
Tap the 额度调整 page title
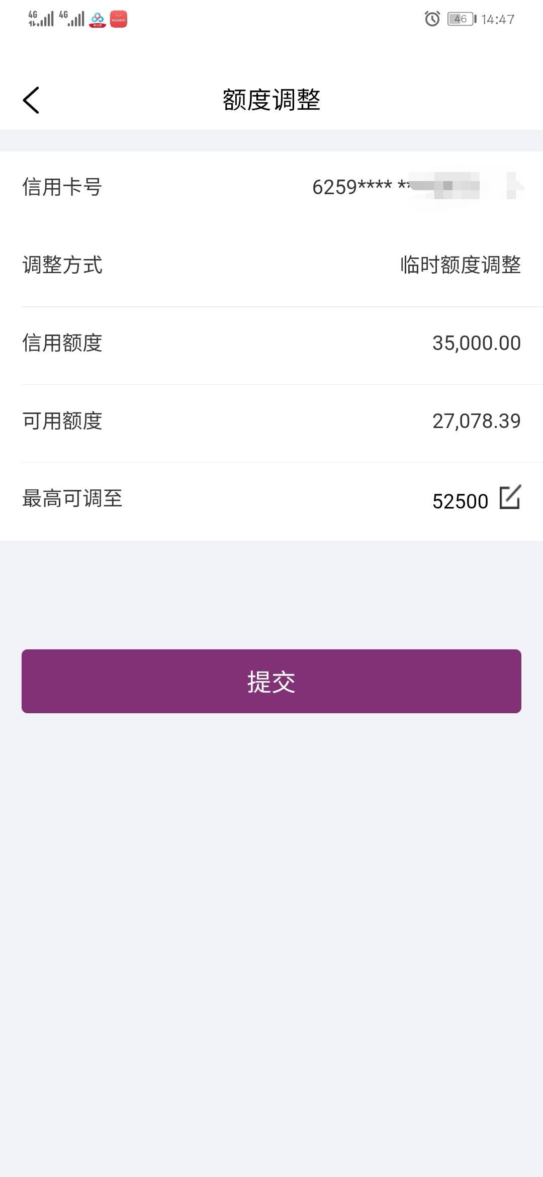(x=271, y=100)
